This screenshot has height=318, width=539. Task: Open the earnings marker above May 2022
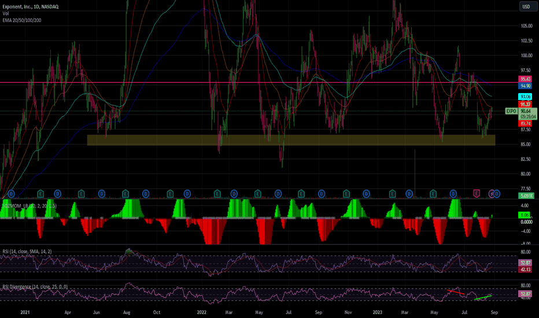257,194
